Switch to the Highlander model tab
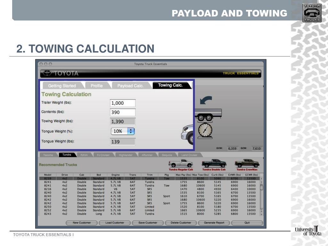The width and height of the screenshot is (328, 246). (126, 155)
